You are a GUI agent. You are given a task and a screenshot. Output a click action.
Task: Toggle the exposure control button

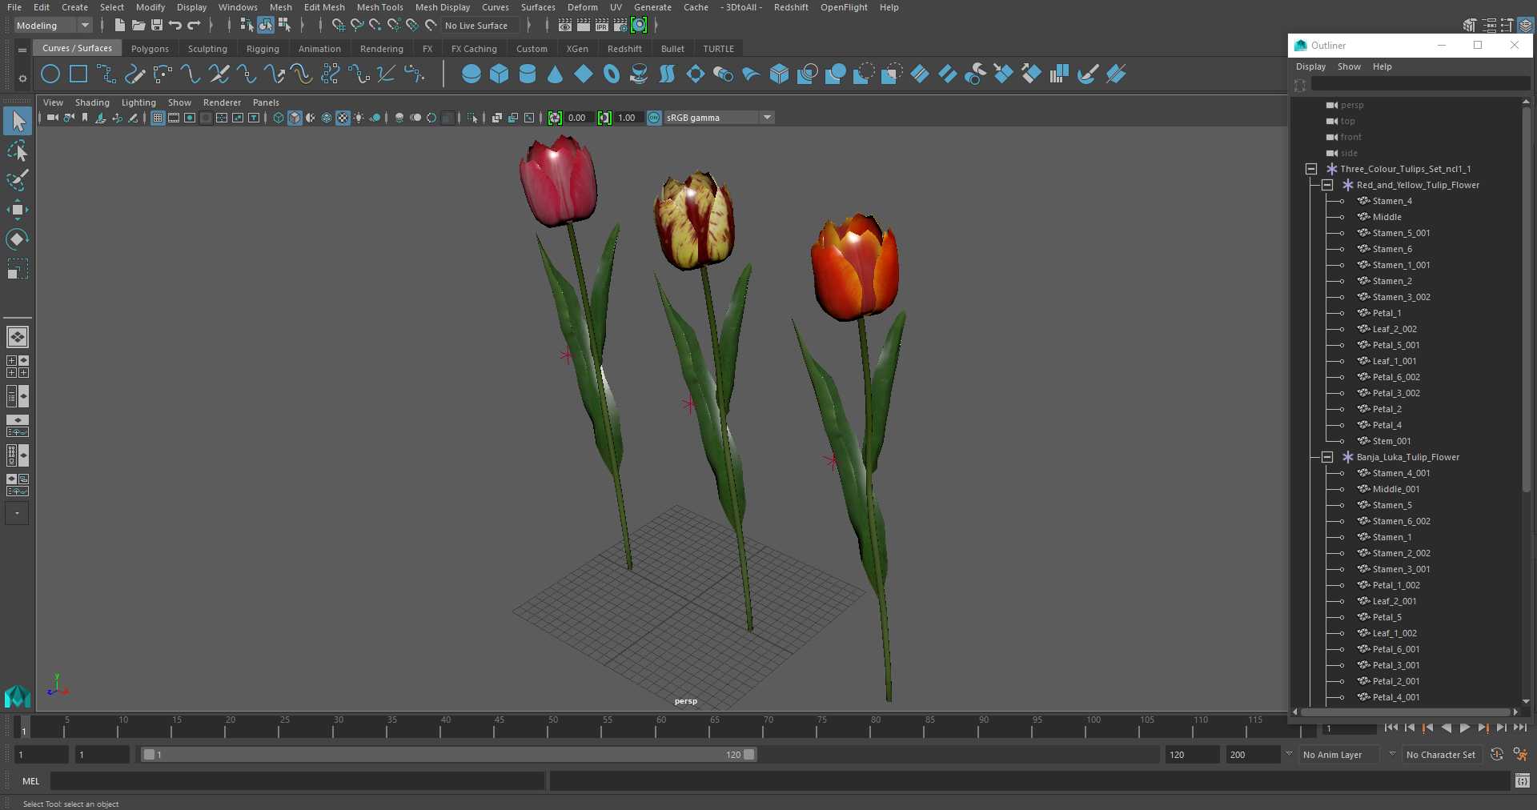point(555,118)
